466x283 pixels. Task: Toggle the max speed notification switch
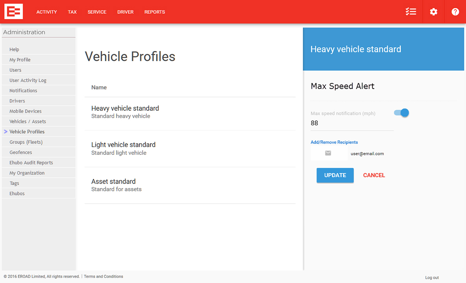coord(402,113)
